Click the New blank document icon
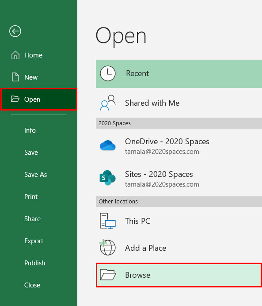The image size is (262, 306). [x=15, y=77]
